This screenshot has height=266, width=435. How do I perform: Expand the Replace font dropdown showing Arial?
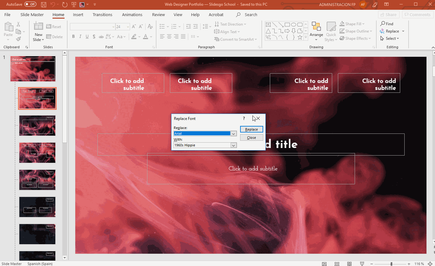click(233, 133)
